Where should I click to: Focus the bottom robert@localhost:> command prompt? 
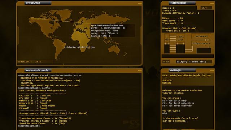point(29,126)
